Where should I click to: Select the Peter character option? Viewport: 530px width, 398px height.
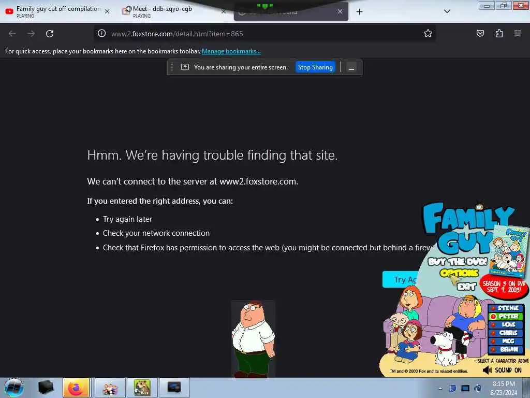click(506, 317)
